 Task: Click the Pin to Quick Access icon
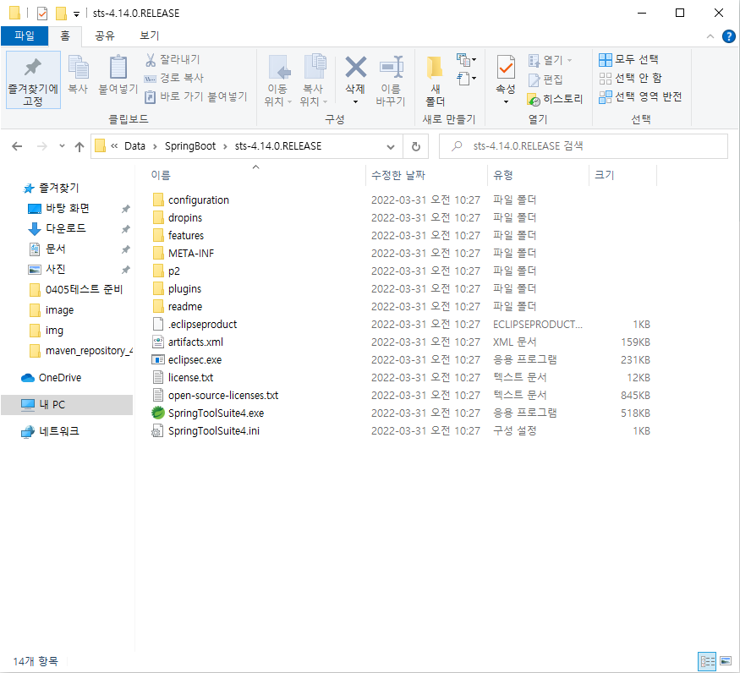point(33,68)
